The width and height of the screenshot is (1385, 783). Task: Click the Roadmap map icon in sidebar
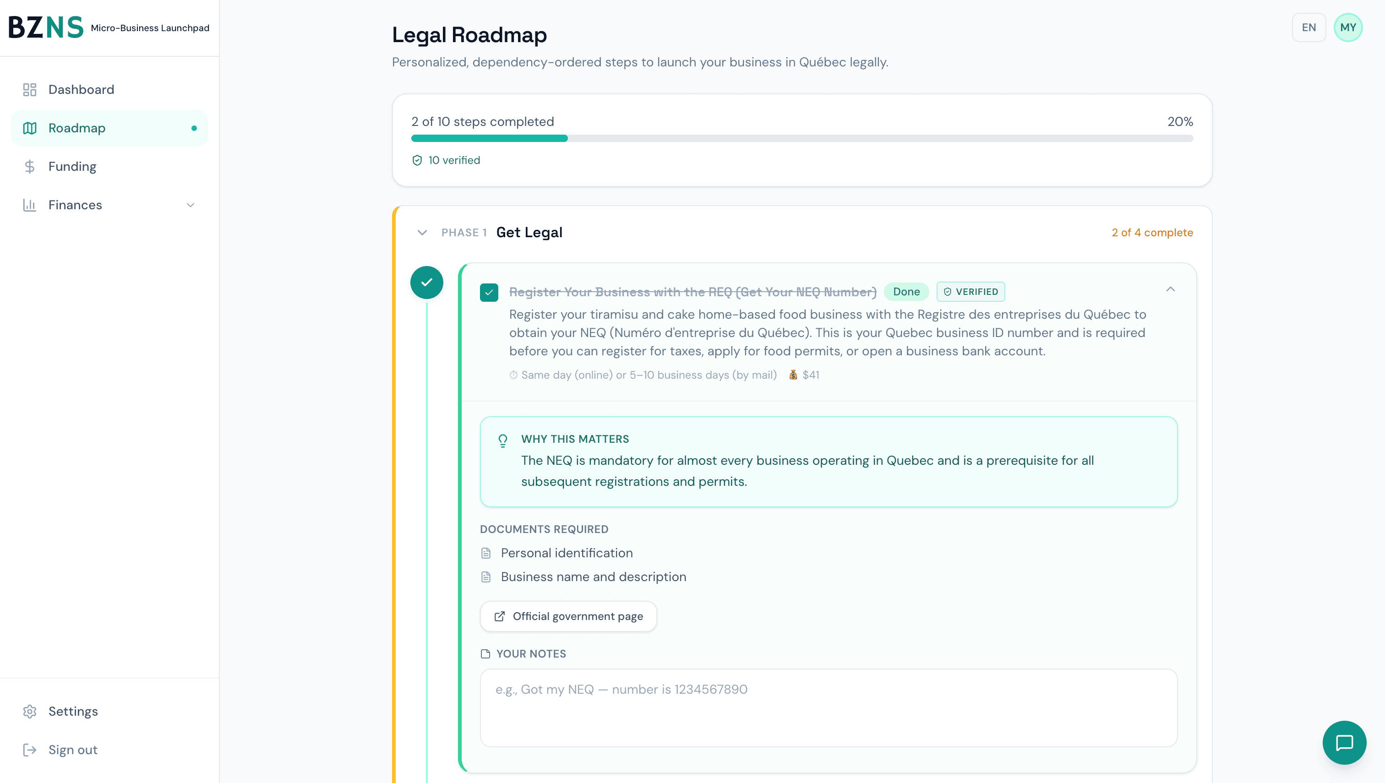pos(30,128)
